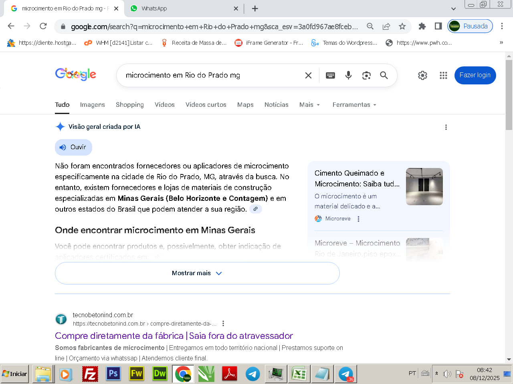Clear the search box with X icon

[x=308, y=75]
